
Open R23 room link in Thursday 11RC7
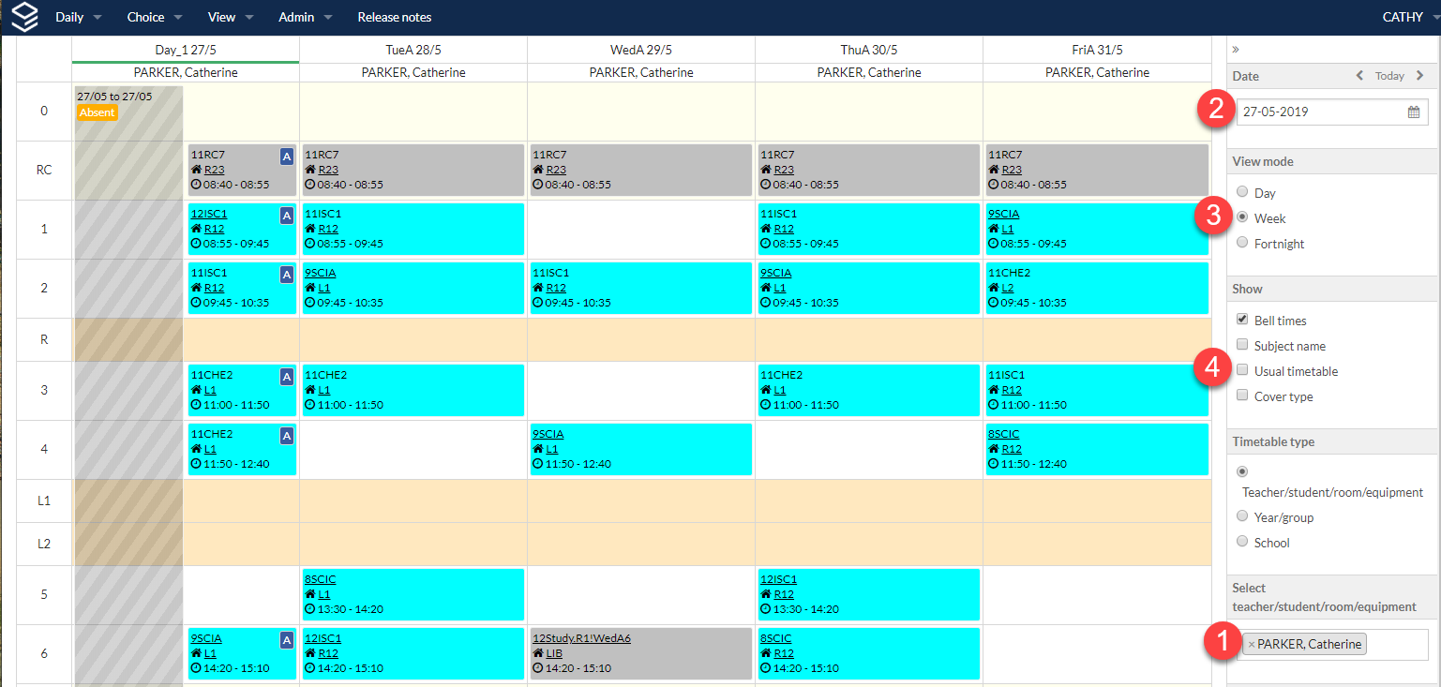click(x=784, y=170)
